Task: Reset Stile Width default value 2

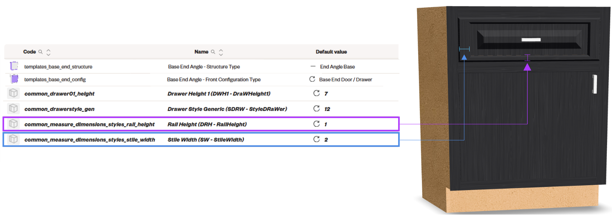Action: tap(316, 139)
